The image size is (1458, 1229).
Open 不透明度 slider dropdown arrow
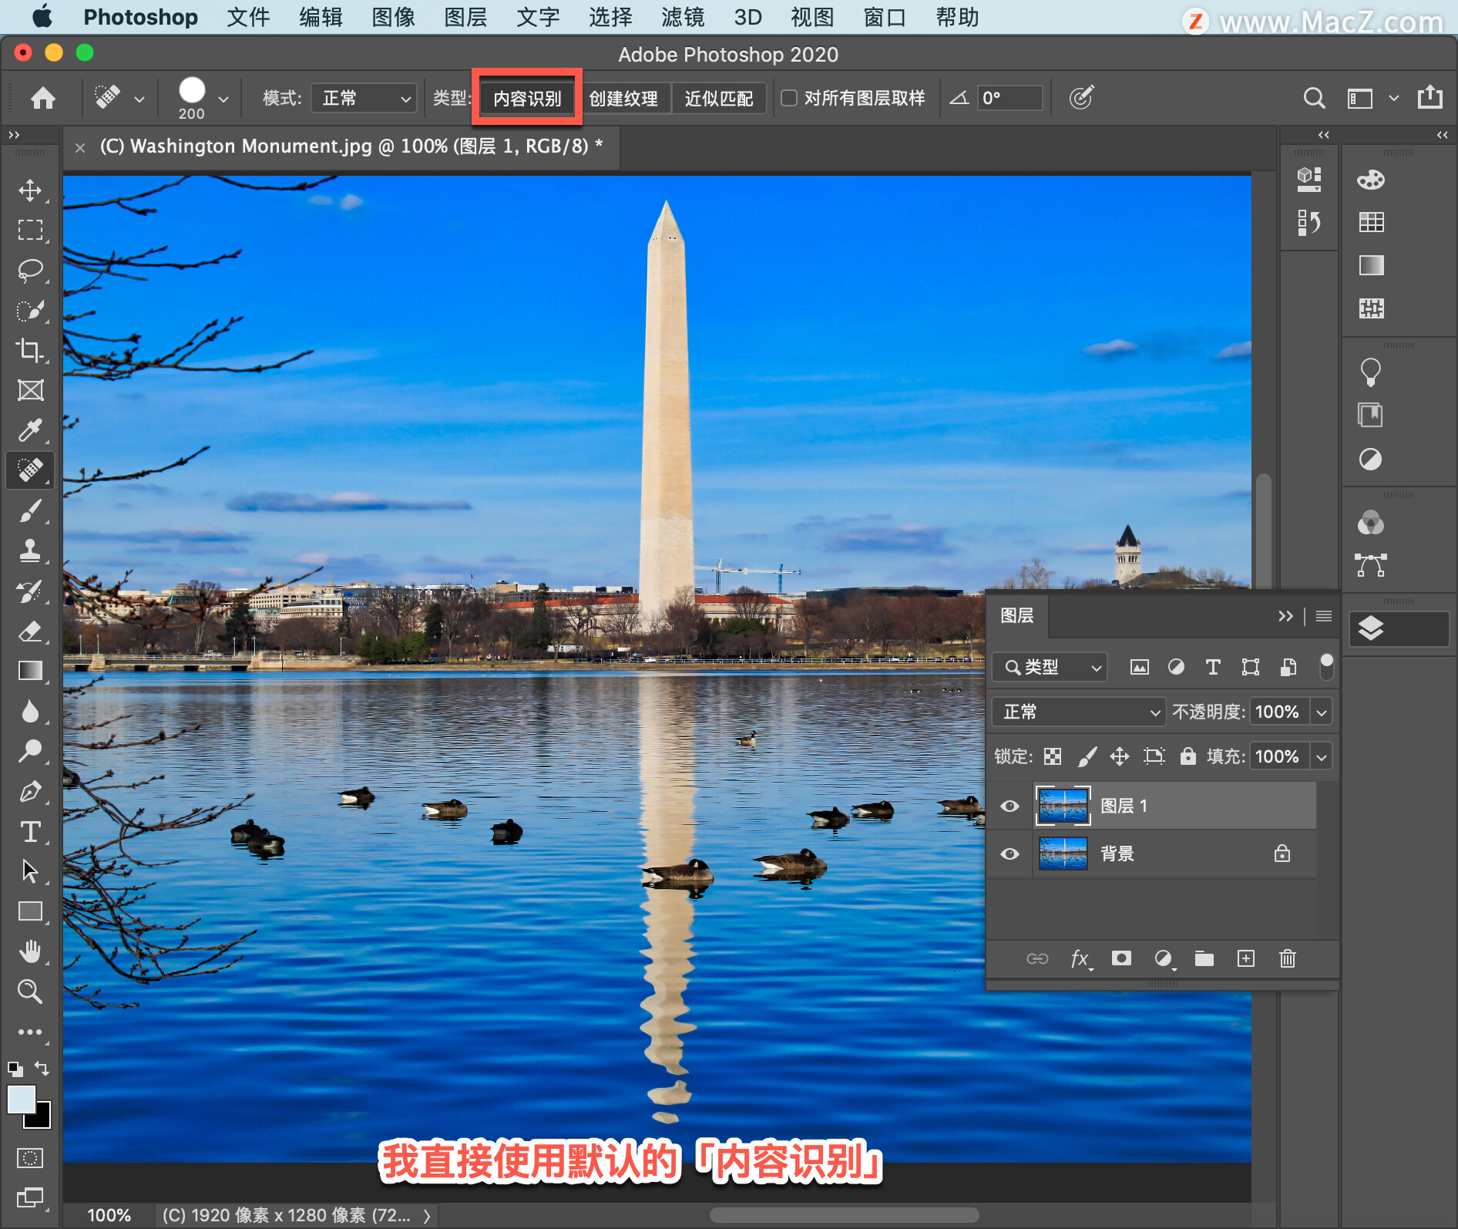pos(1322,712)
